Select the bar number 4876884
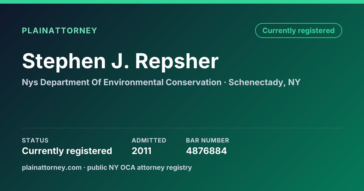The image size is (364, 191). [206, 151]
